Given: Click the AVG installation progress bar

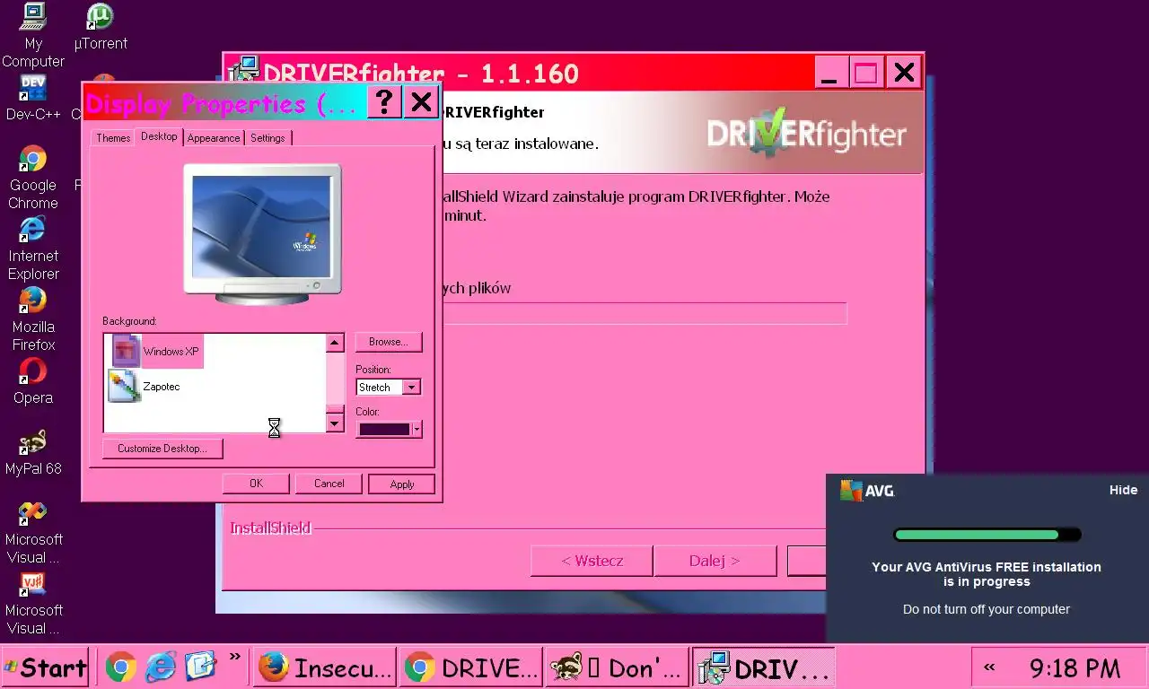Looking at the screenshot, I should pyautogui.click(x=987, y=535).
